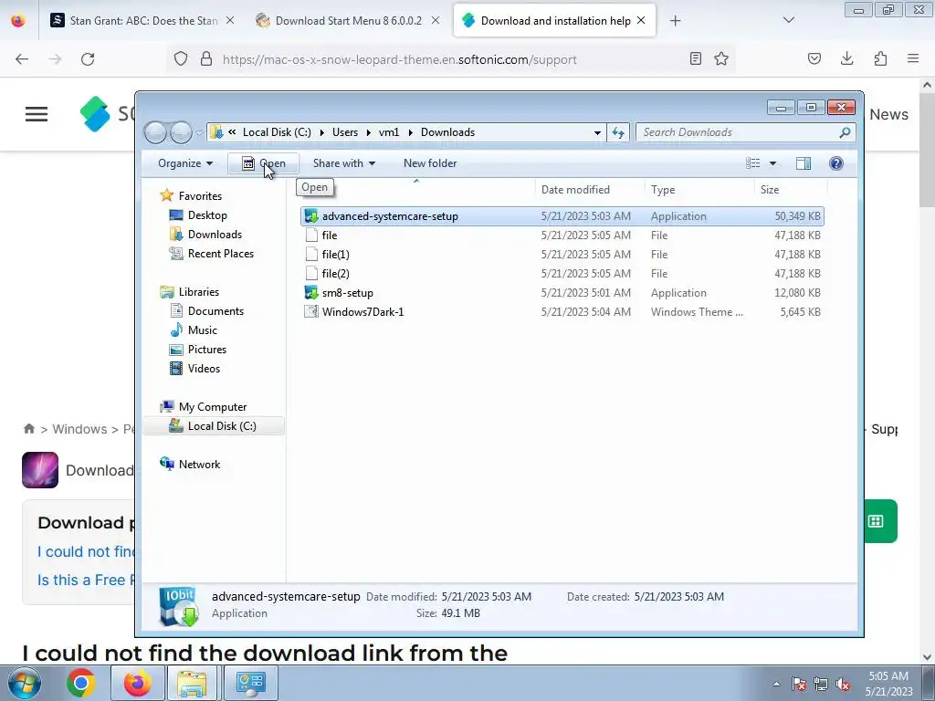The height and width of the screenshot is (701, 935).
Task: Open tracking protection shield panel
Action: click(181, 59)
